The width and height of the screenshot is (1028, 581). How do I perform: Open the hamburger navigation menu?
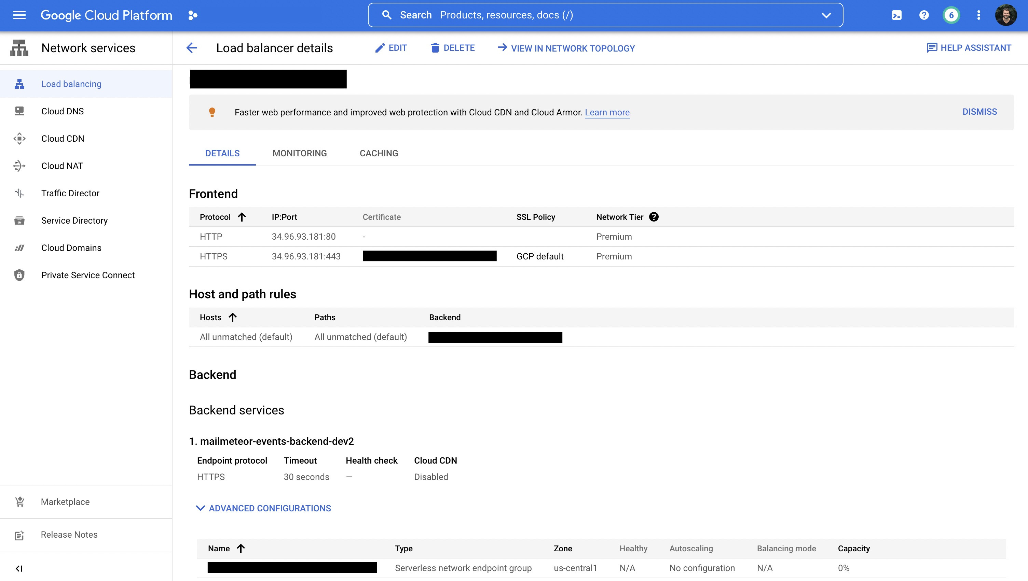(19, 15)
